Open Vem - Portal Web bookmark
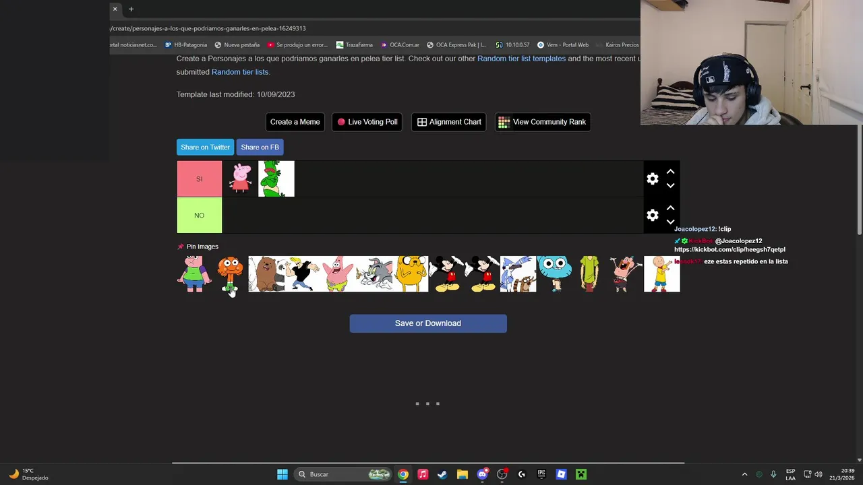Image resolution: width=863 pixels, height=485 pixels. click(x=562, y=45)
